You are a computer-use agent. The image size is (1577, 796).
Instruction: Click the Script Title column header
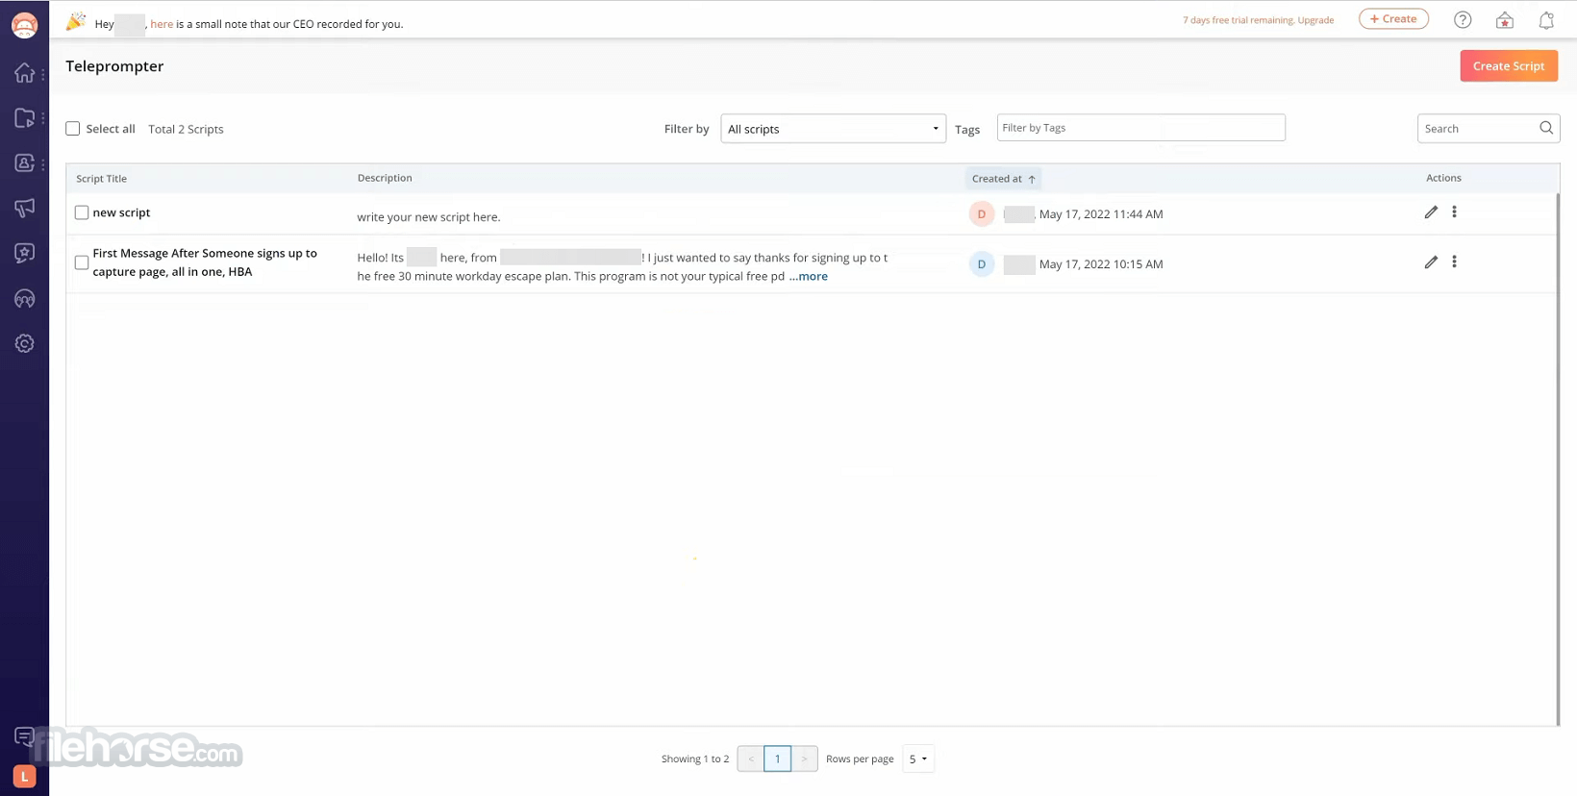click(101, 179)
